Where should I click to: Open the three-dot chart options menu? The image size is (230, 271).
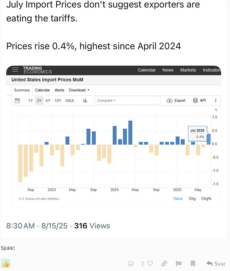pyautogui.click(x=216, y=101)
